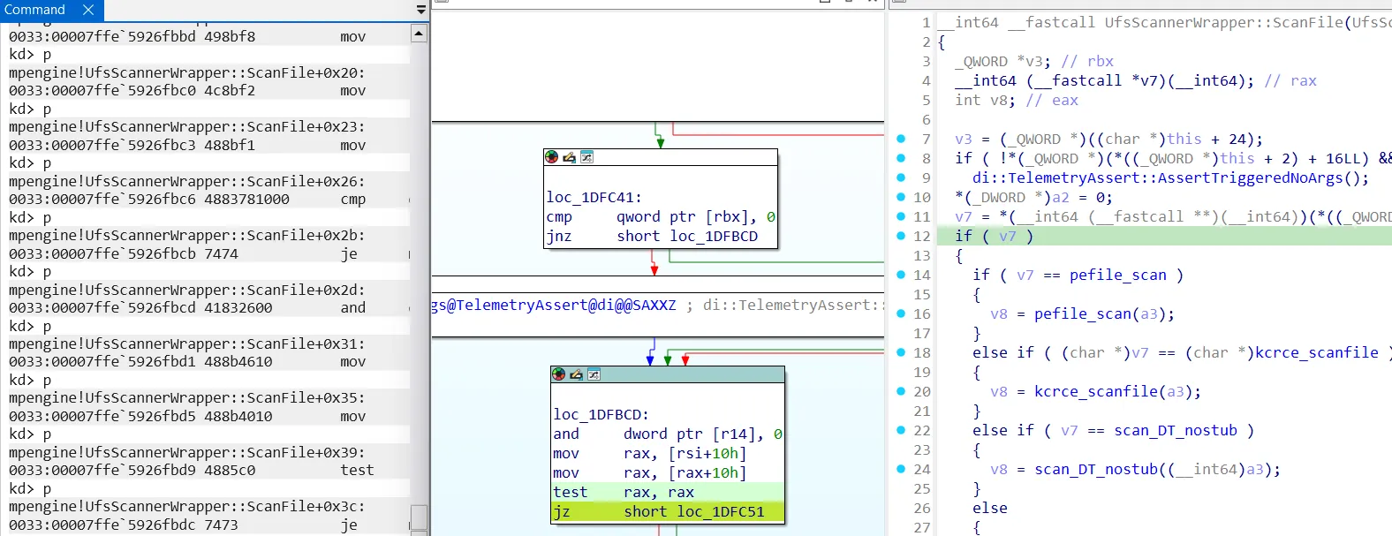Toggle breakpoint dot on pseudocode line 7
Image resolution: width=1392 pixels, height=536 pixels.
[901, 139]
